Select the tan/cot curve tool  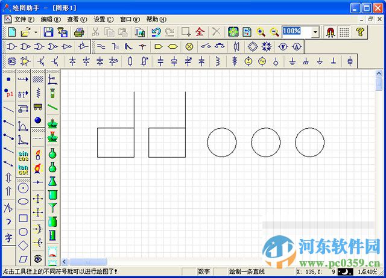click(24, 170)
